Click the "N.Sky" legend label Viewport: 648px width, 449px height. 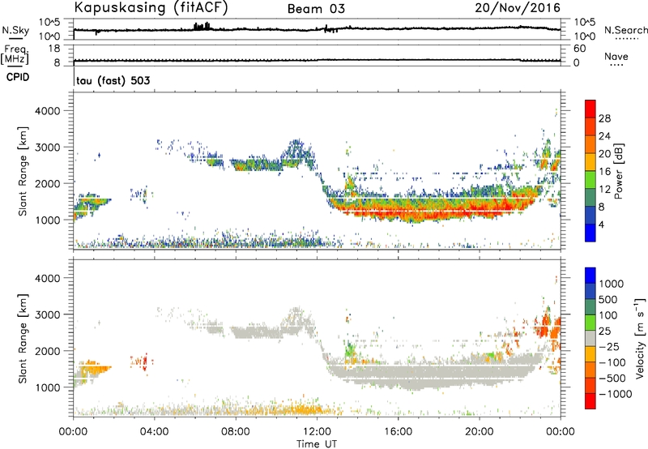click(x=15, y=30)
